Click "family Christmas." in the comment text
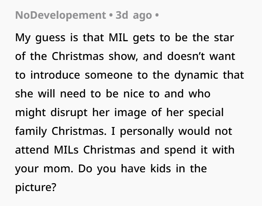262x206 pixels. point(61,131)
